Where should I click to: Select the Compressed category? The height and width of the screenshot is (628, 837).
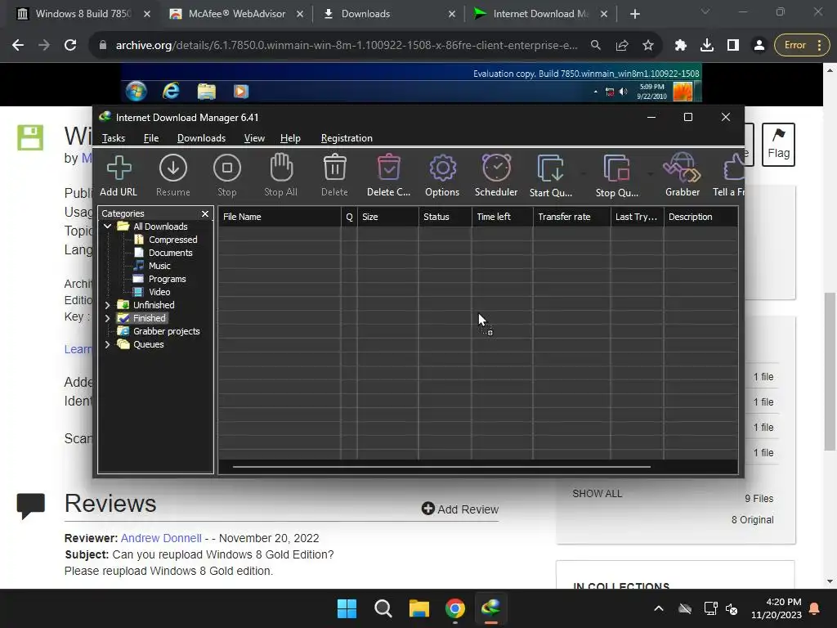click(172, 240)
